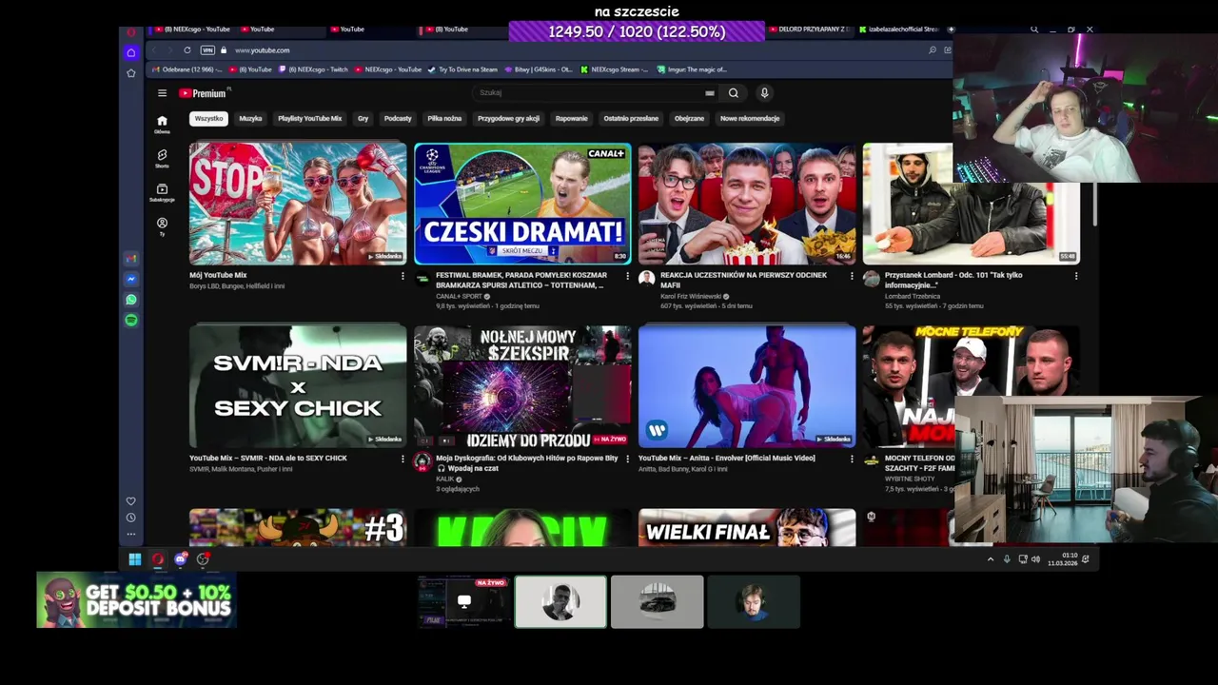Click the GET $0.50 deposit bonus banner
1218x685 pixels.
point(136,600)
